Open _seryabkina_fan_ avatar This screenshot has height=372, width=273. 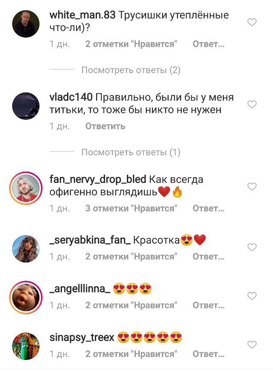tap(26, 249)
